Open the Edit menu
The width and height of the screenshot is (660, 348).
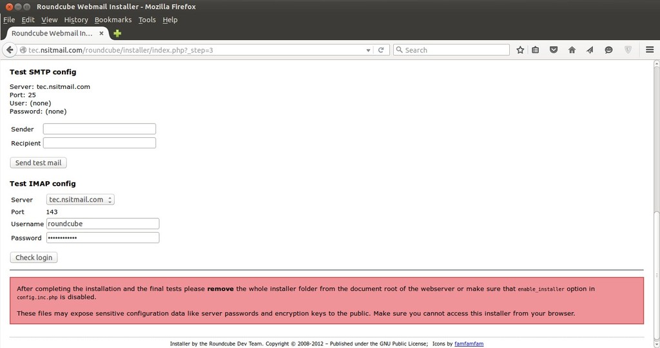click(28, 20)
